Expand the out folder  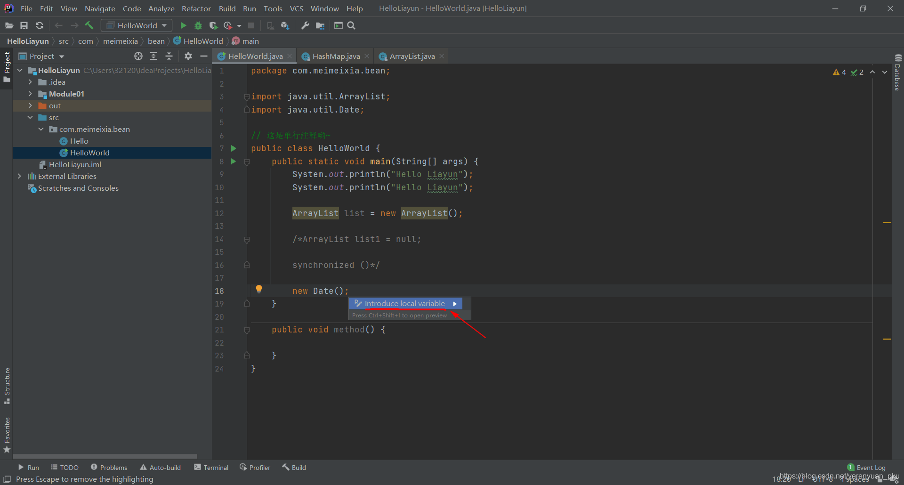(30, 105)
